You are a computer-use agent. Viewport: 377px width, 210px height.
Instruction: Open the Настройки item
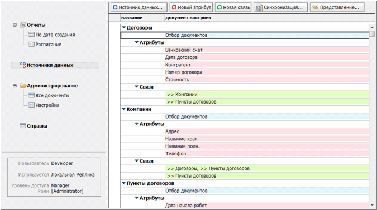tap(47, 105)
